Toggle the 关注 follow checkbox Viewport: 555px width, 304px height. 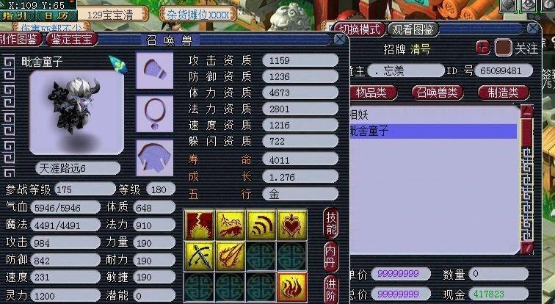pyautogui.click(x=504, y=48)
